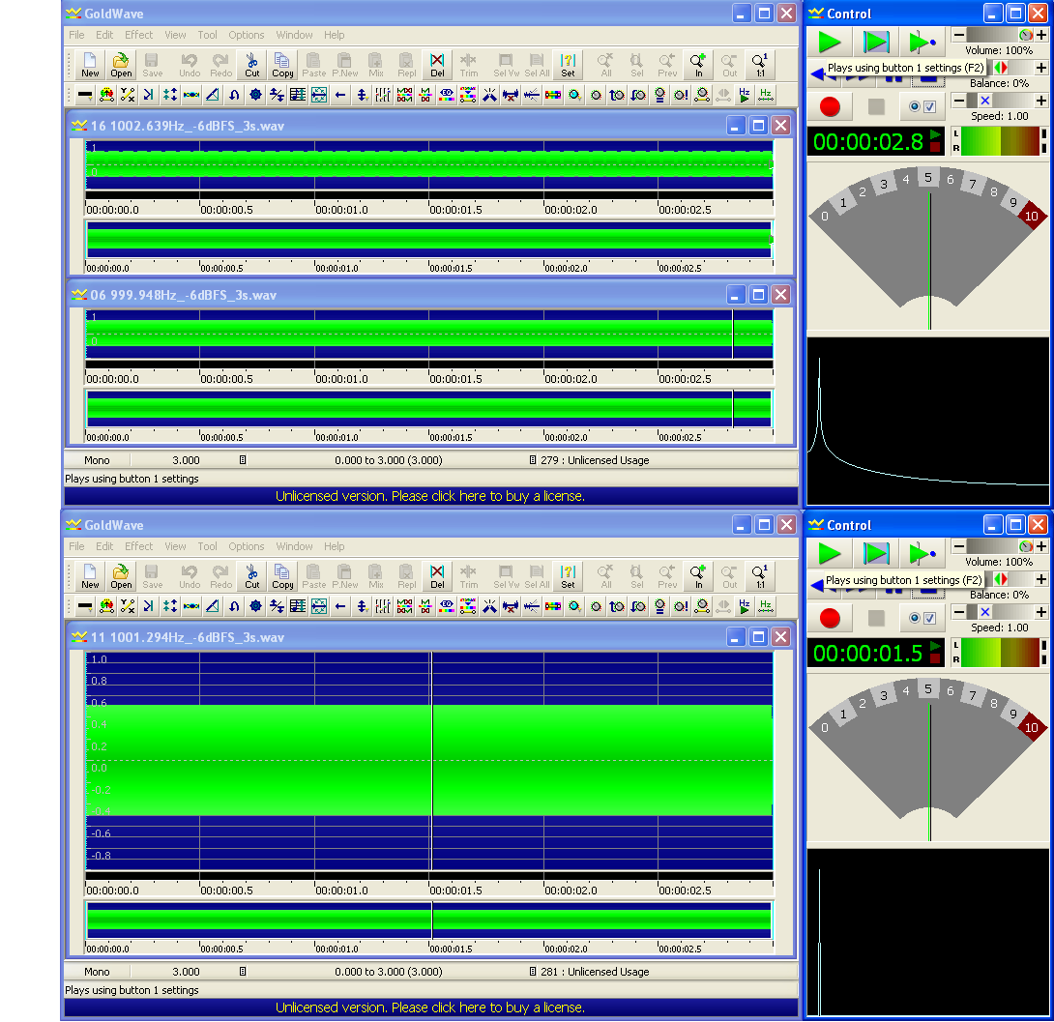
Task: Click zoom 1:1 above the 11 1001.294Hz file
Action: [760, 576]
